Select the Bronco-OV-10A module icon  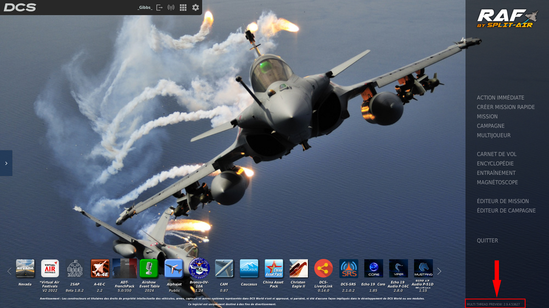coord(199,269)
